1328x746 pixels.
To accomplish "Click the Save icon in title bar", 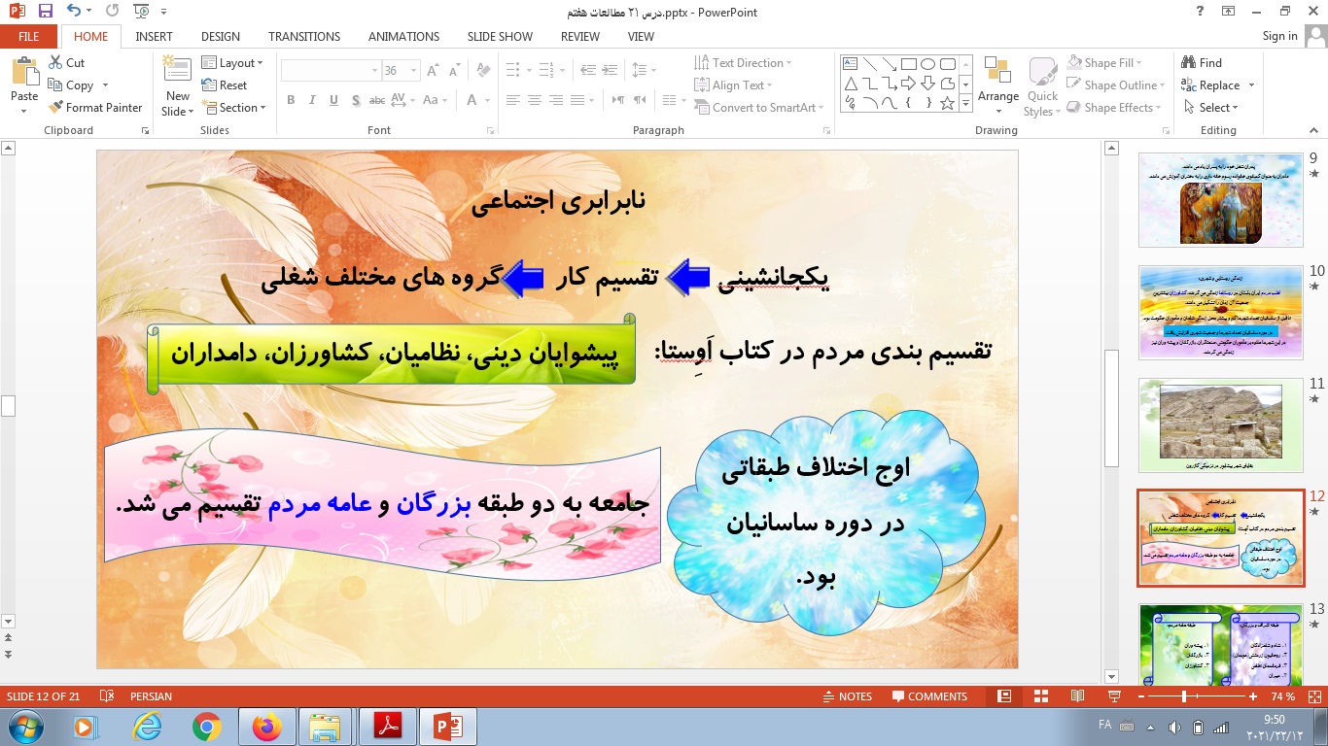I will pos(45,12).
